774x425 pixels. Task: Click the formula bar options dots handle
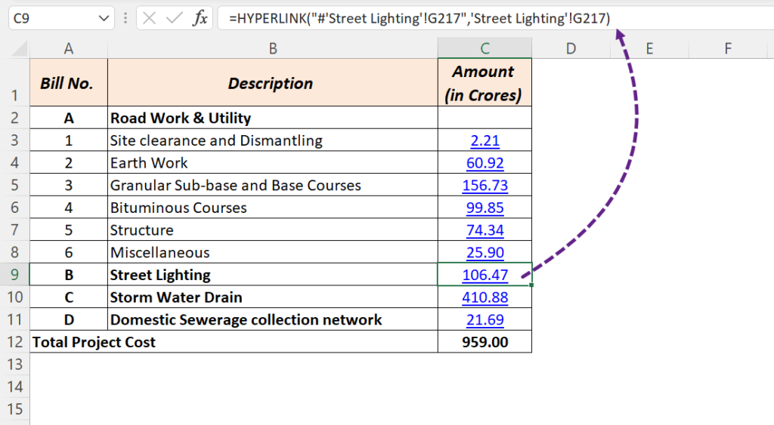(125, 19)
